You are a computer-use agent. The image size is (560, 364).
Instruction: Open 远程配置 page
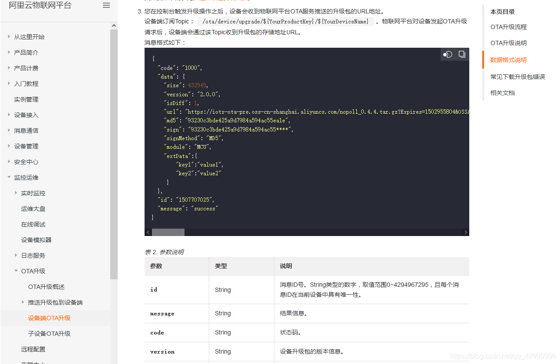point(33,349)
